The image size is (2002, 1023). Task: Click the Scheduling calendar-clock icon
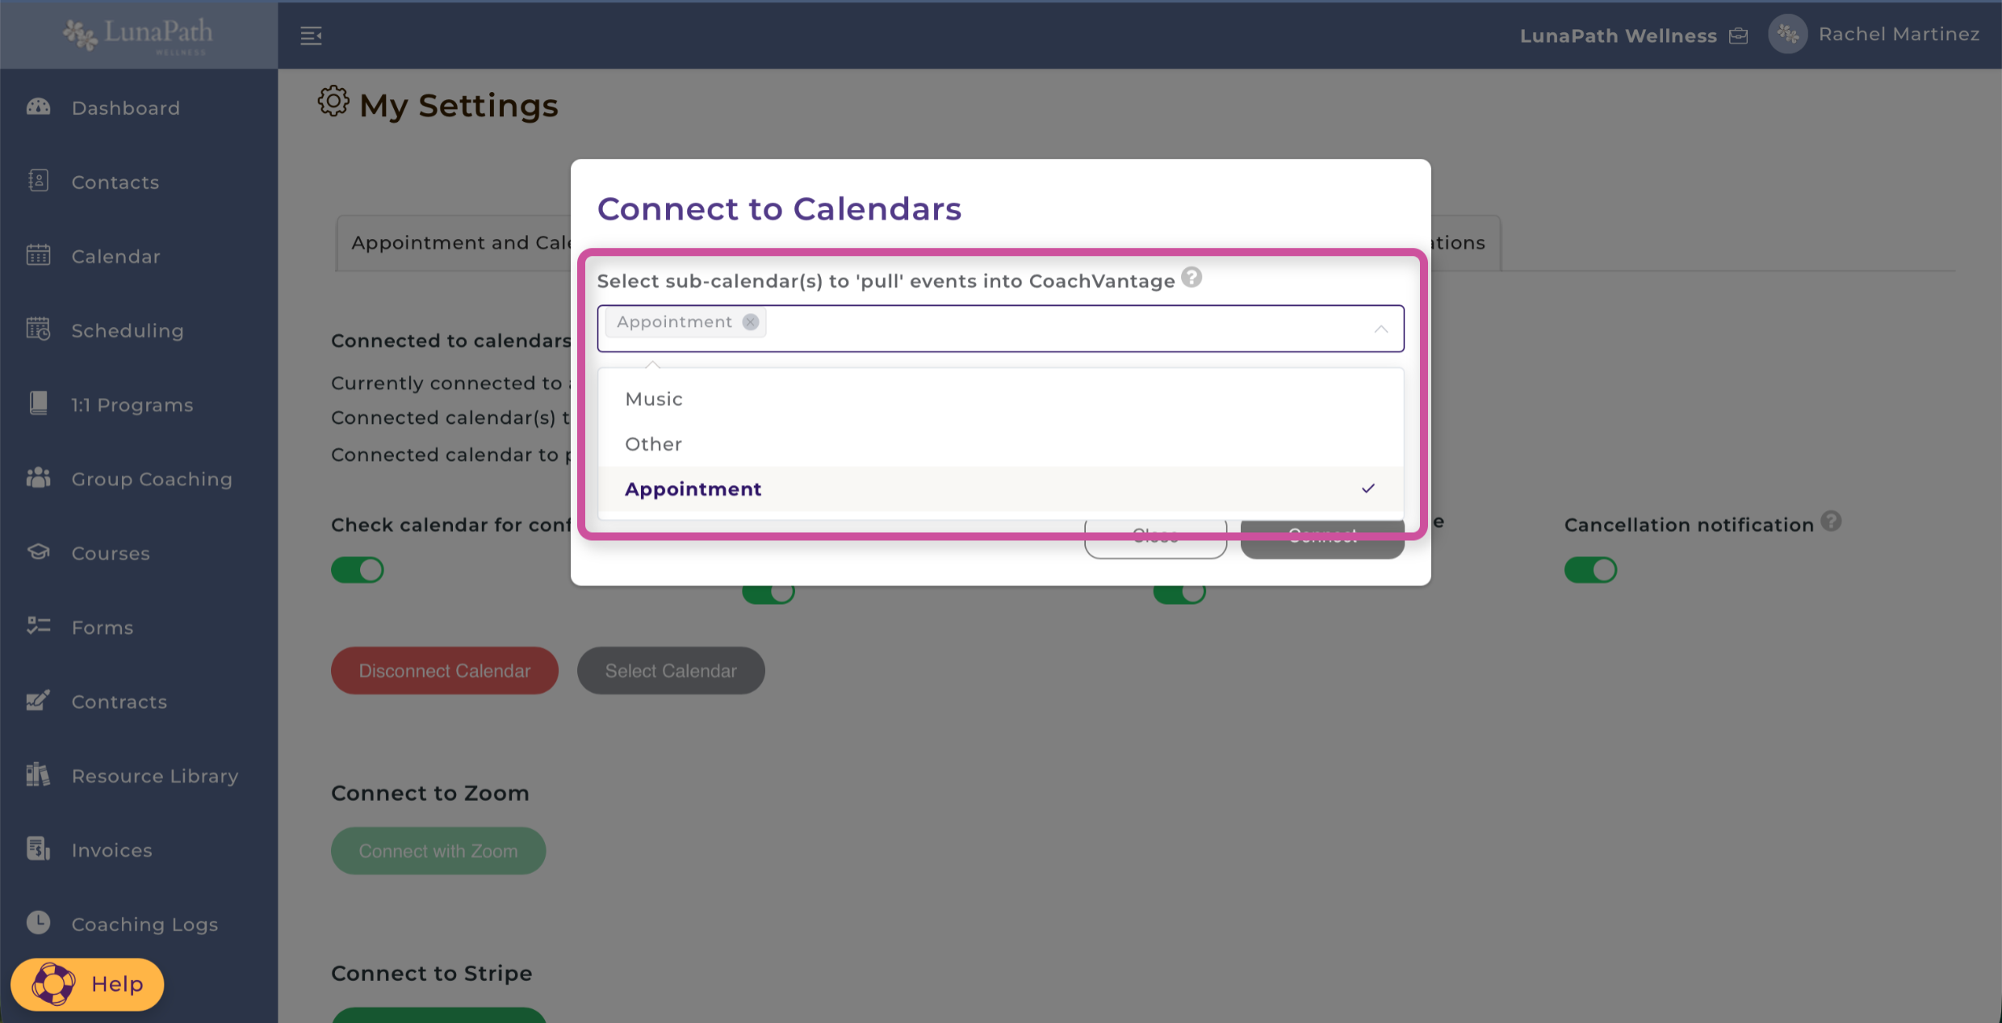click(x=38, y=329)
